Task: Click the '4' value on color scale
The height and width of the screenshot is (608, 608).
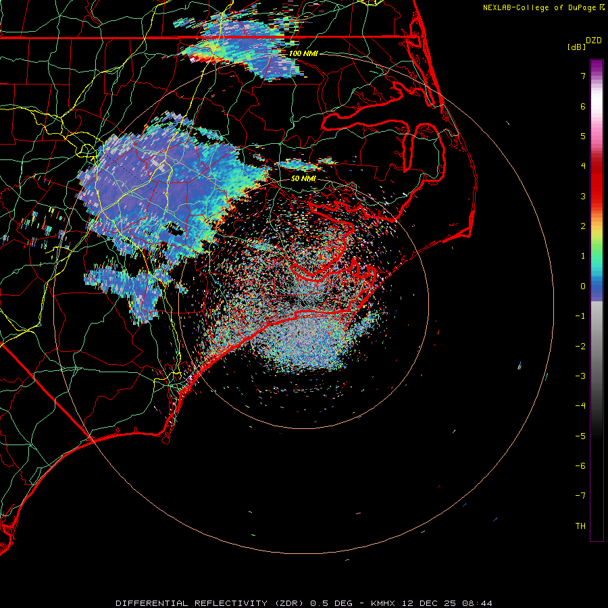Action: [x=583, y=166]
